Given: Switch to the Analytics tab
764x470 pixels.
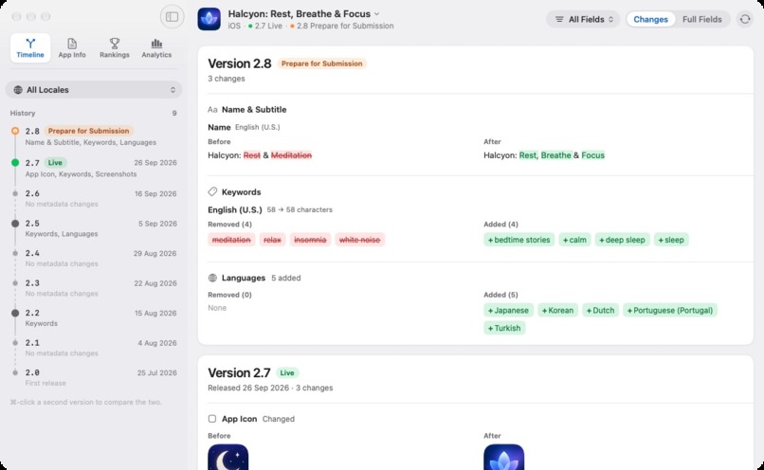Looking at the screenshot, I should click(156, 47).
